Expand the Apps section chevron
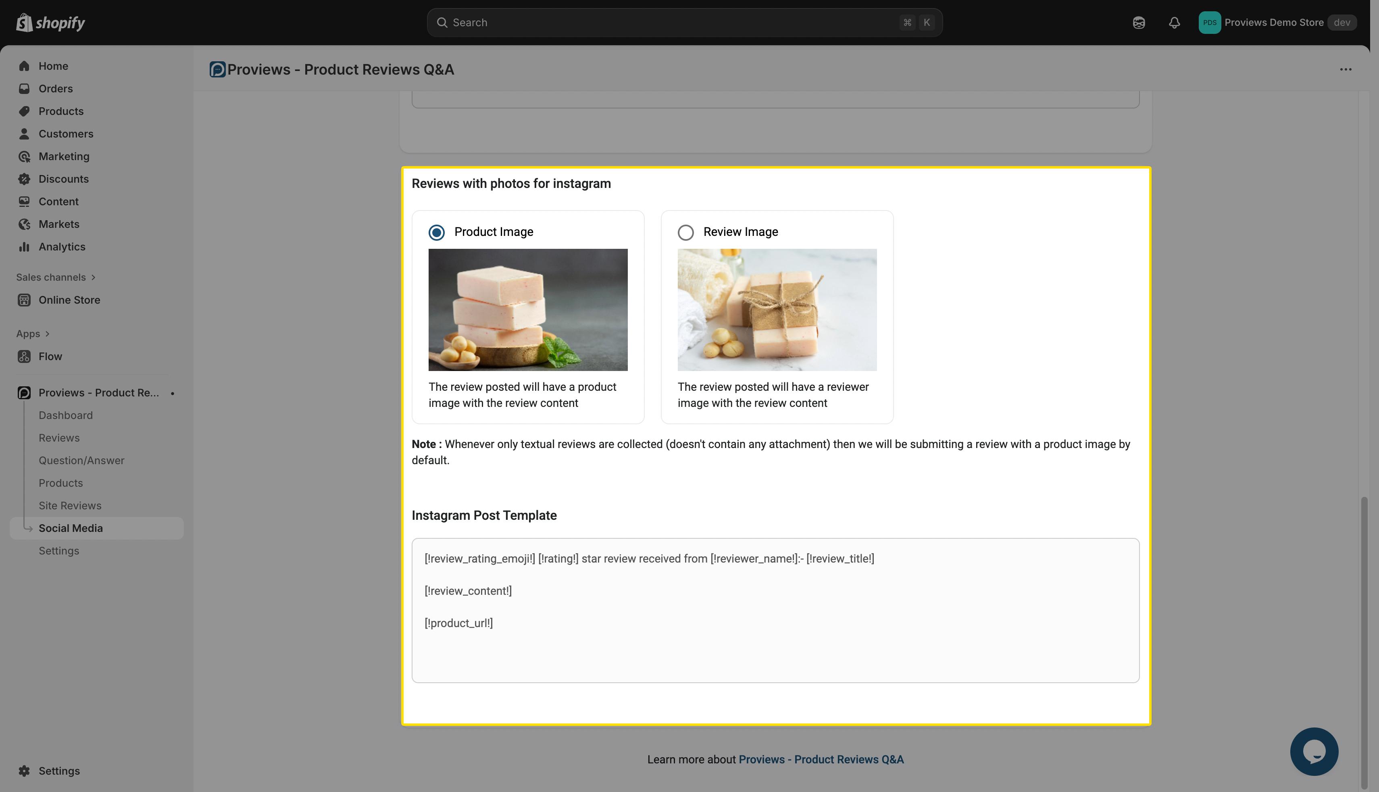This screenshot has height=792, width=1379. pos(47,334)
